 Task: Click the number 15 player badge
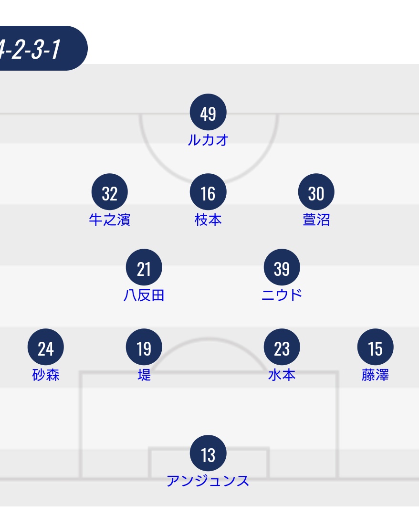pyautogui.click(x=375, y=347)
